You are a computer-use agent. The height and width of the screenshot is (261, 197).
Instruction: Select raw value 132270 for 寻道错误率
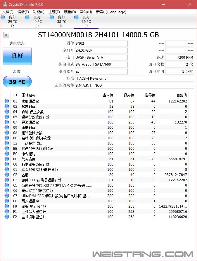(181, 122)
